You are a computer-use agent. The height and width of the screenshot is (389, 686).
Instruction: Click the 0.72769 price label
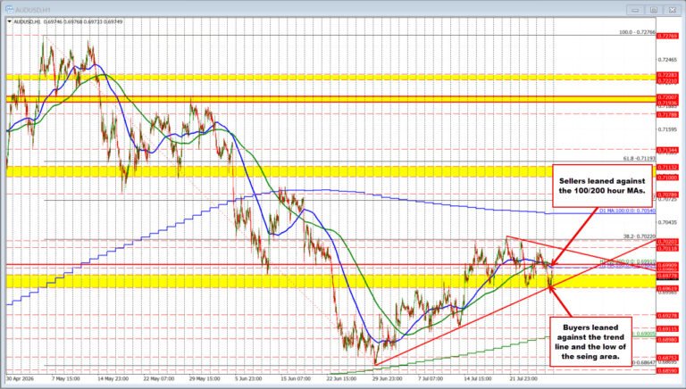point(667,36)
